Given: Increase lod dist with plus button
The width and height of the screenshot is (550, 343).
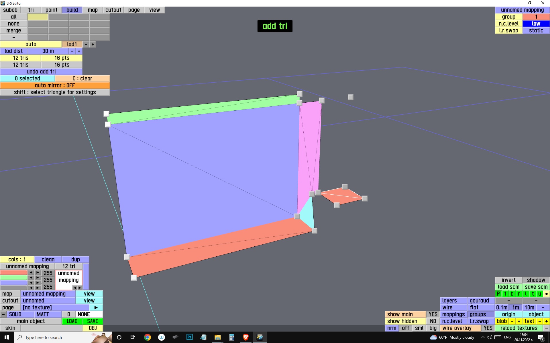Looking at the screenshot, I should [x=79, y=51].
